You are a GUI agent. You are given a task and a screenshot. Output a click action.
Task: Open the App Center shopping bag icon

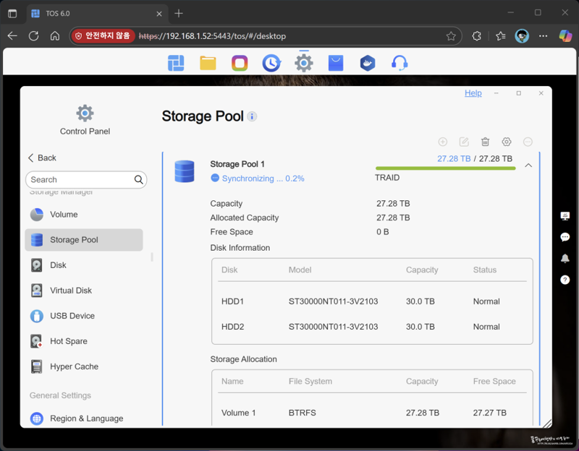(x=336, y=63)
